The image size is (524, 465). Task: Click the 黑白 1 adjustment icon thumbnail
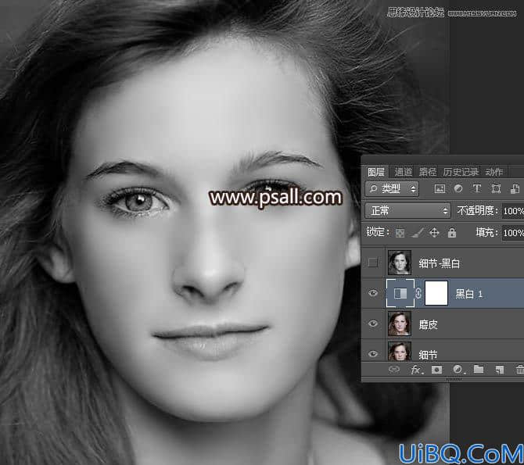400,293
